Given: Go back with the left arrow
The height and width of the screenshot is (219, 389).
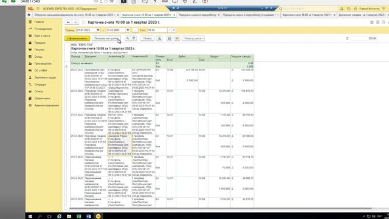Looking at the screenshot, I should [68, 23].
